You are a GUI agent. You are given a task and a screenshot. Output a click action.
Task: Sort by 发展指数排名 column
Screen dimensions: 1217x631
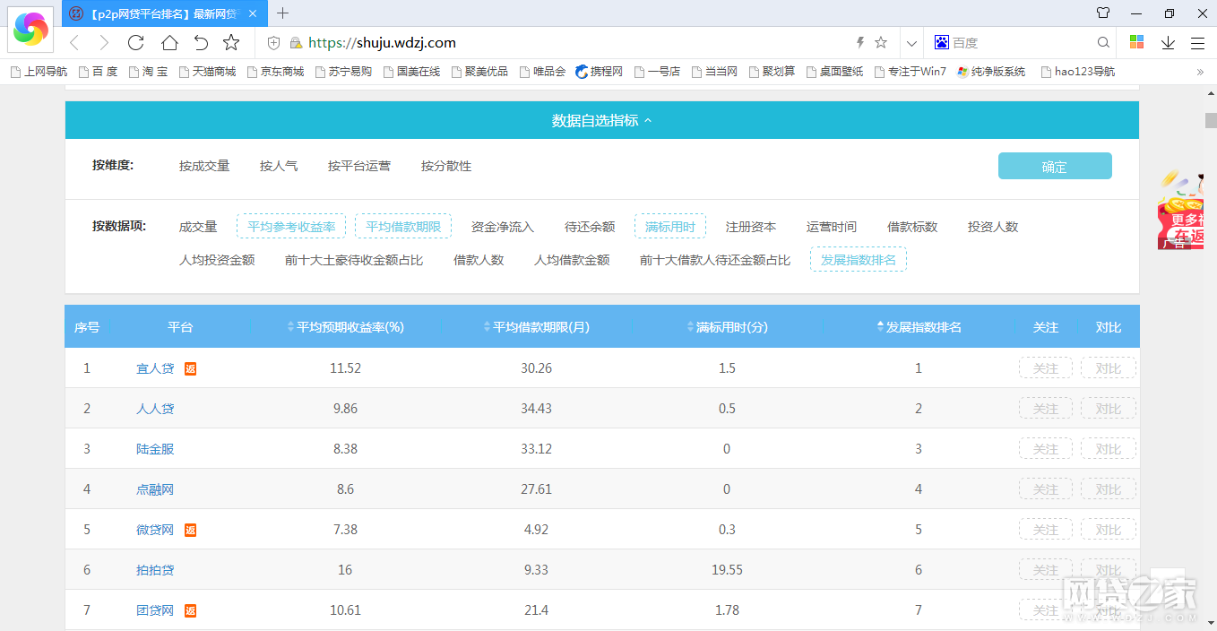point(919,327)
